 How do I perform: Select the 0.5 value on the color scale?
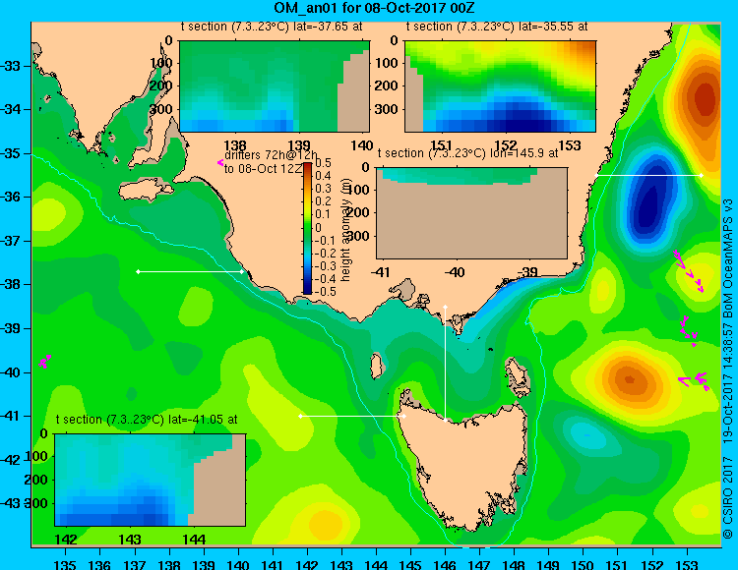click(x=323, y=163)
